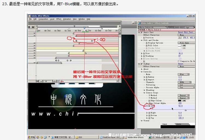Viewport: 205px width, 140px height.
Task: Toggle the T_Blur effect enable switch
Action: (x=142, y=64)
